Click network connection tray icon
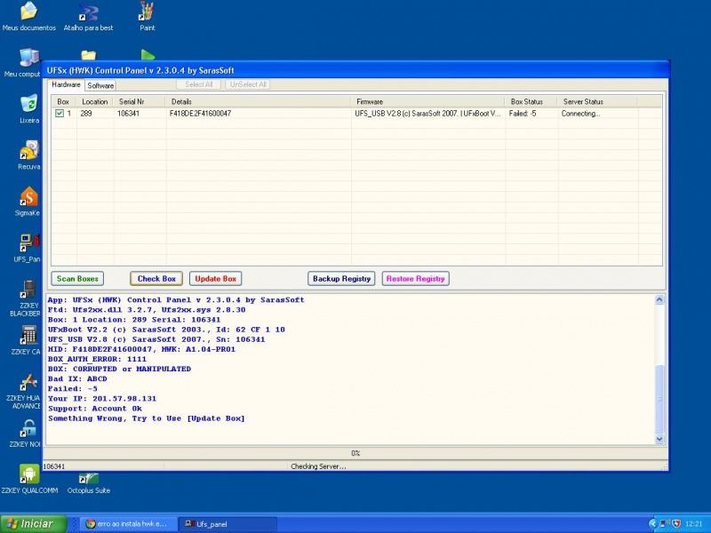711x533 pixels. [664, 524]
